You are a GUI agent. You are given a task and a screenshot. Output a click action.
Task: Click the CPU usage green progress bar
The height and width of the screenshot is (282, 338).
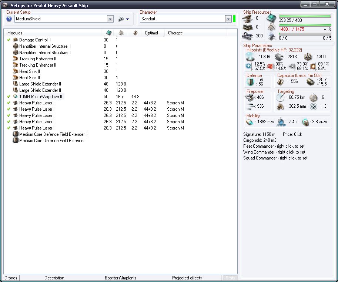pos(305,16)
